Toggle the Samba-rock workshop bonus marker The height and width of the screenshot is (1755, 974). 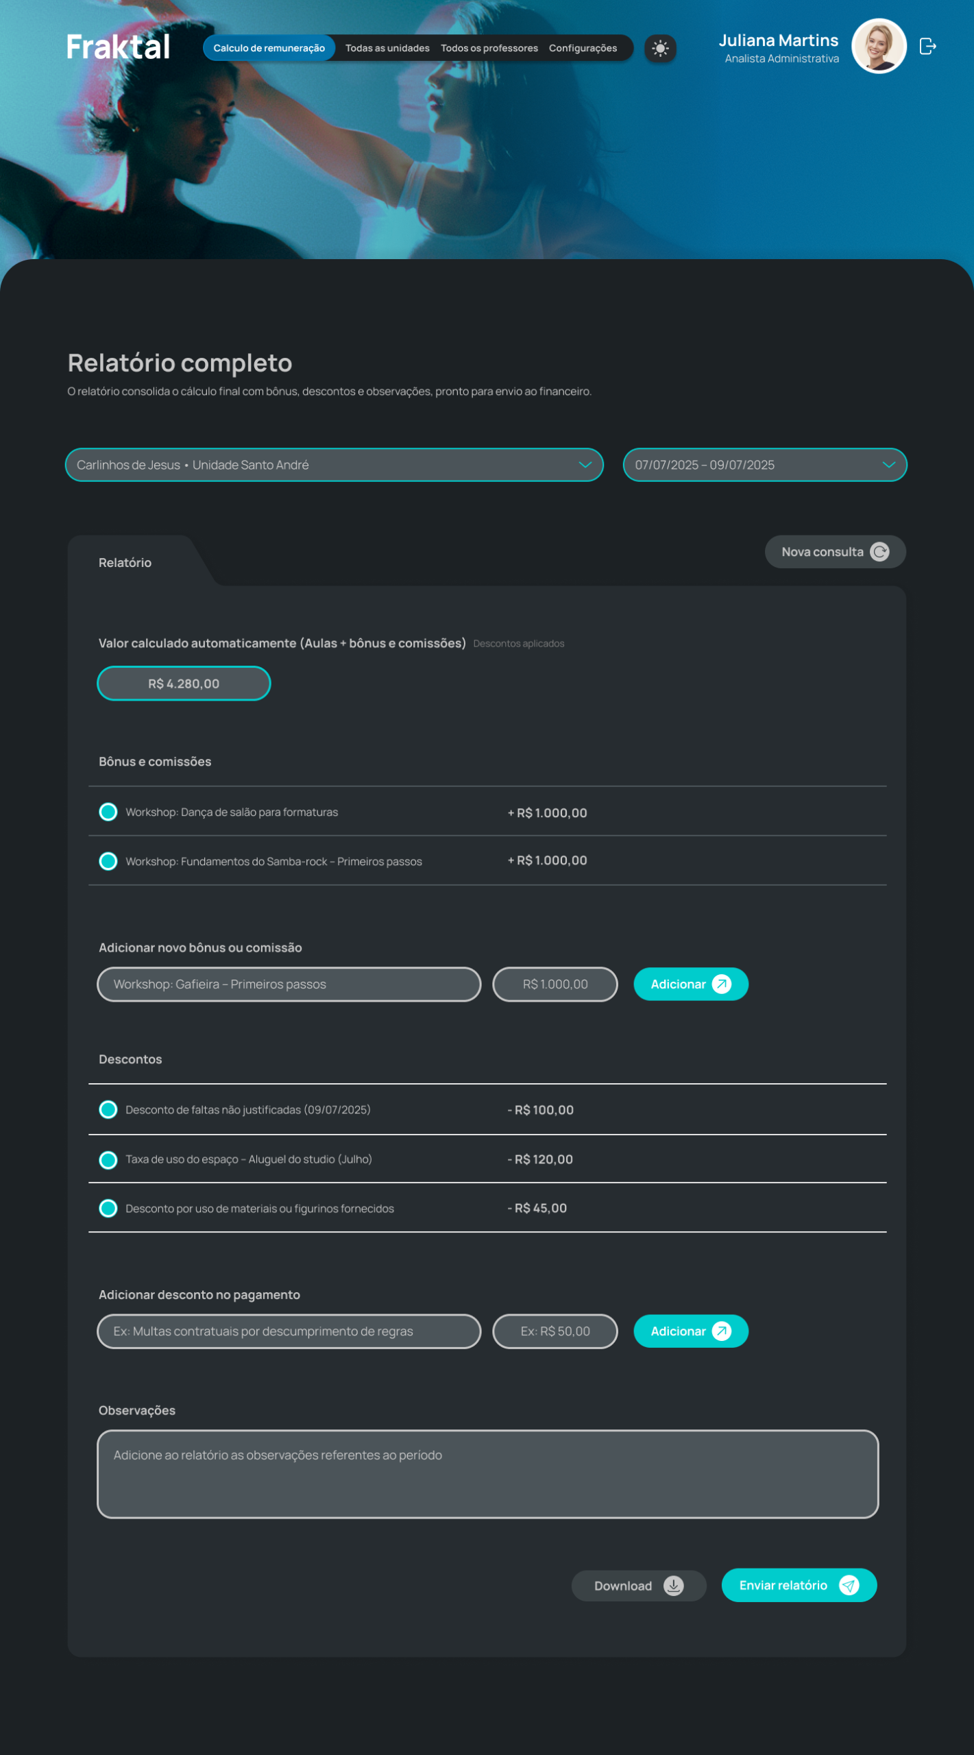108,862
